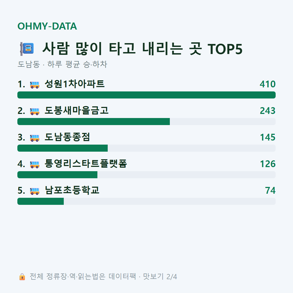Click the bus icon beside 성원1차아파트

(34, 85)
